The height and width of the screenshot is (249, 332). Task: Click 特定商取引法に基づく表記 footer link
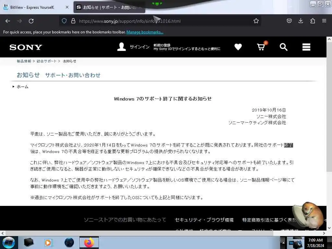(269, 220)
